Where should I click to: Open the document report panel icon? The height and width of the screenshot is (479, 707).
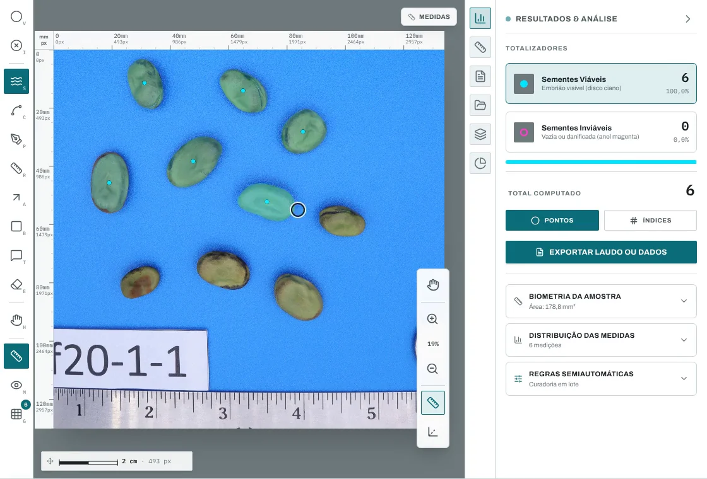pyautogui.click(x=480, y=76)
